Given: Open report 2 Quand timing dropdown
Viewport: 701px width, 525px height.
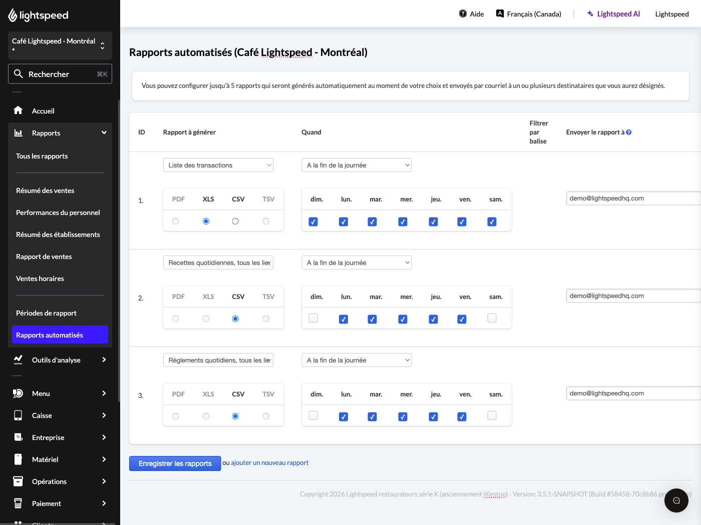Looking at the screenshot, I should 357,262.
